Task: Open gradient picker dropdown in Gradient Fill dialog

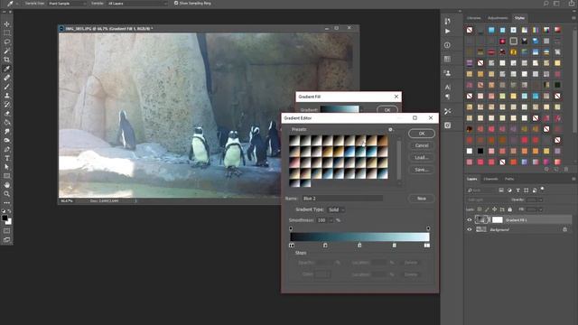Action: pos(361,109)
